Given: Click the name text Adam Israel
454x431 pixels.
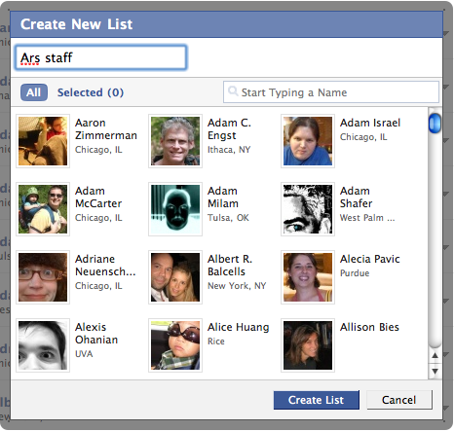Looking at the screenshot, I should click(370, 123).
